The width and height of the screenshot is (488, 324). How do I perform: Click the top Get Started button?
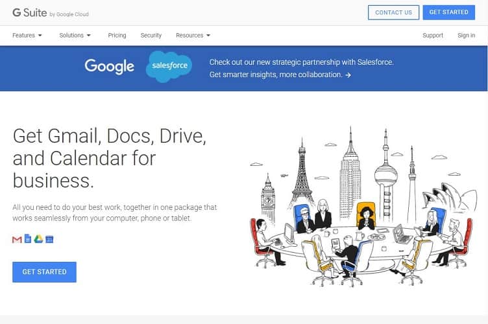pos(449,12)
